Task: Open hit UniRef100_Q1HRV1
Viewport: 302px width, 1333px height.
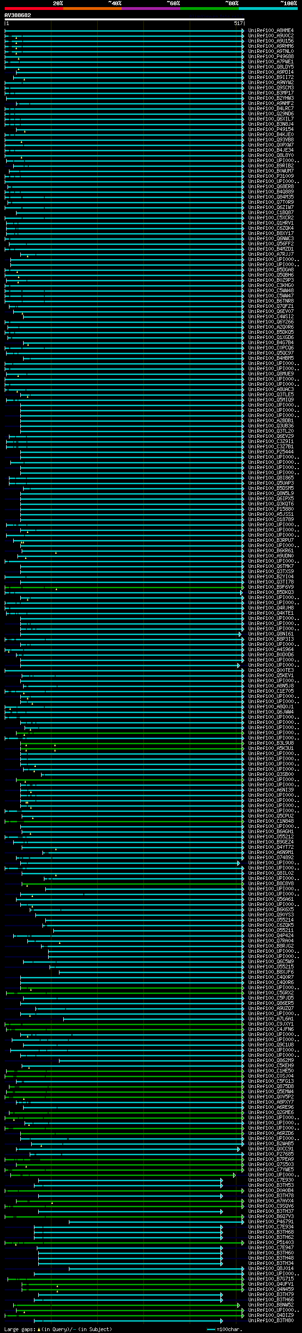Action: click(x=271, y=223)
